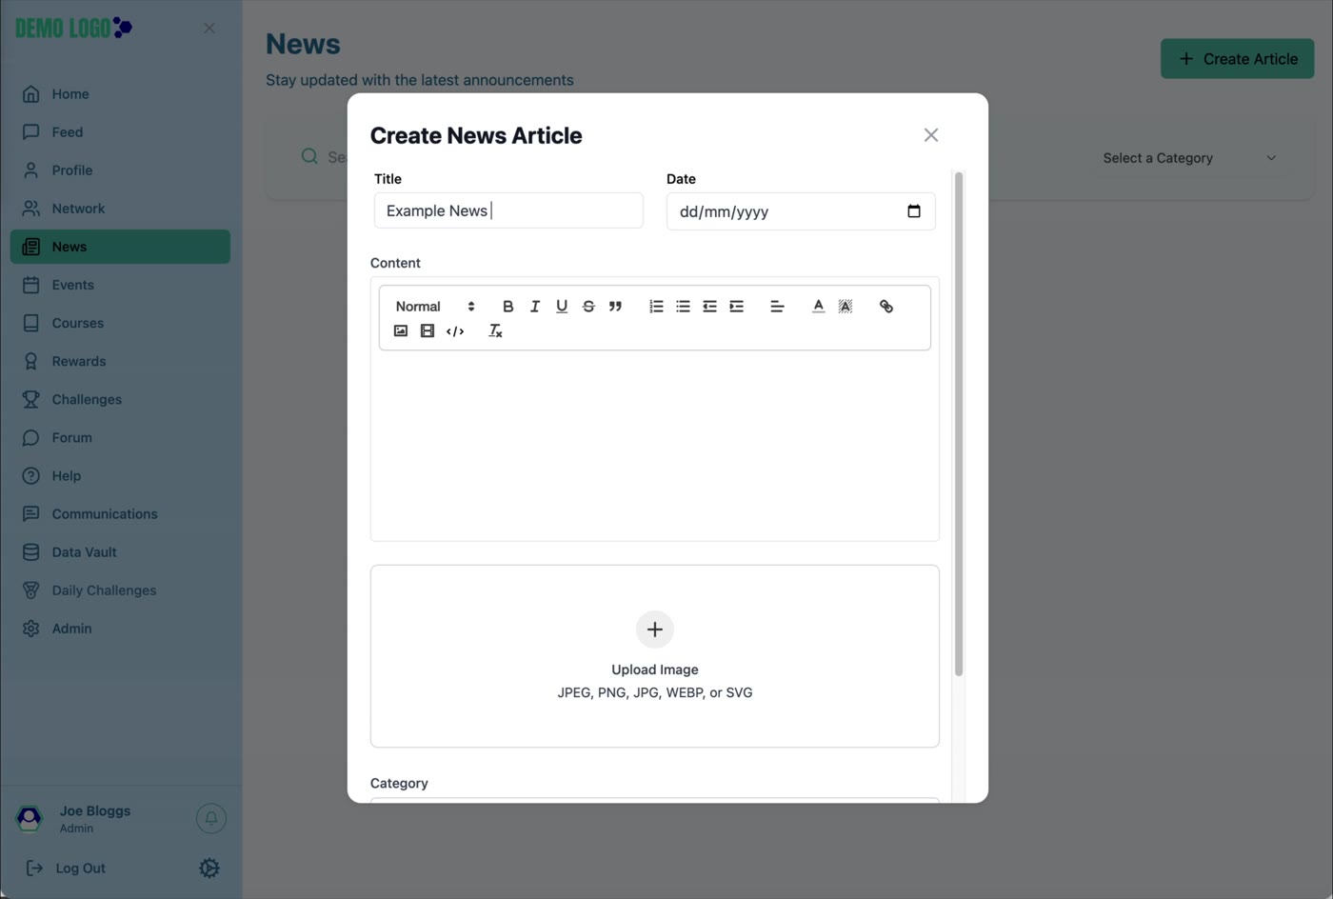
Task: Click the DEMO LOGO
Action: [74, 28]
